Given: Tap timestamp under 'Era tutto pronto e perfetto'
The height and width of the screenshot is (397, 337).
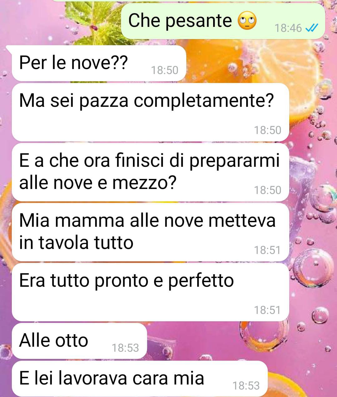Looking at the screenshot, I should point(267,310).
